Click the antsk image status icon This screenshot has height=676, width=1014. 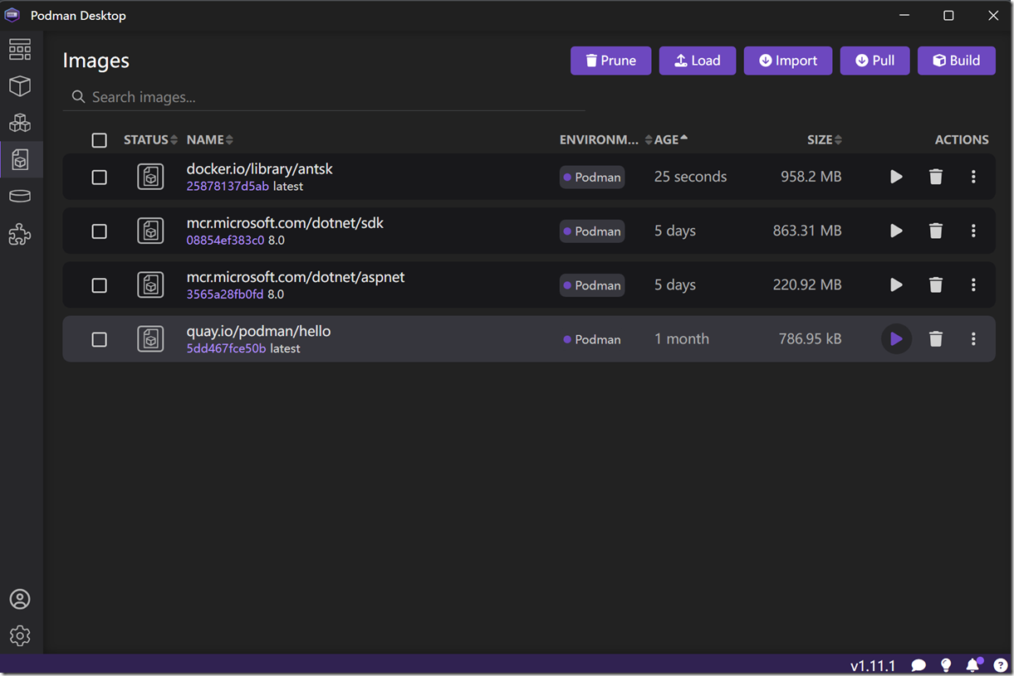150,177
